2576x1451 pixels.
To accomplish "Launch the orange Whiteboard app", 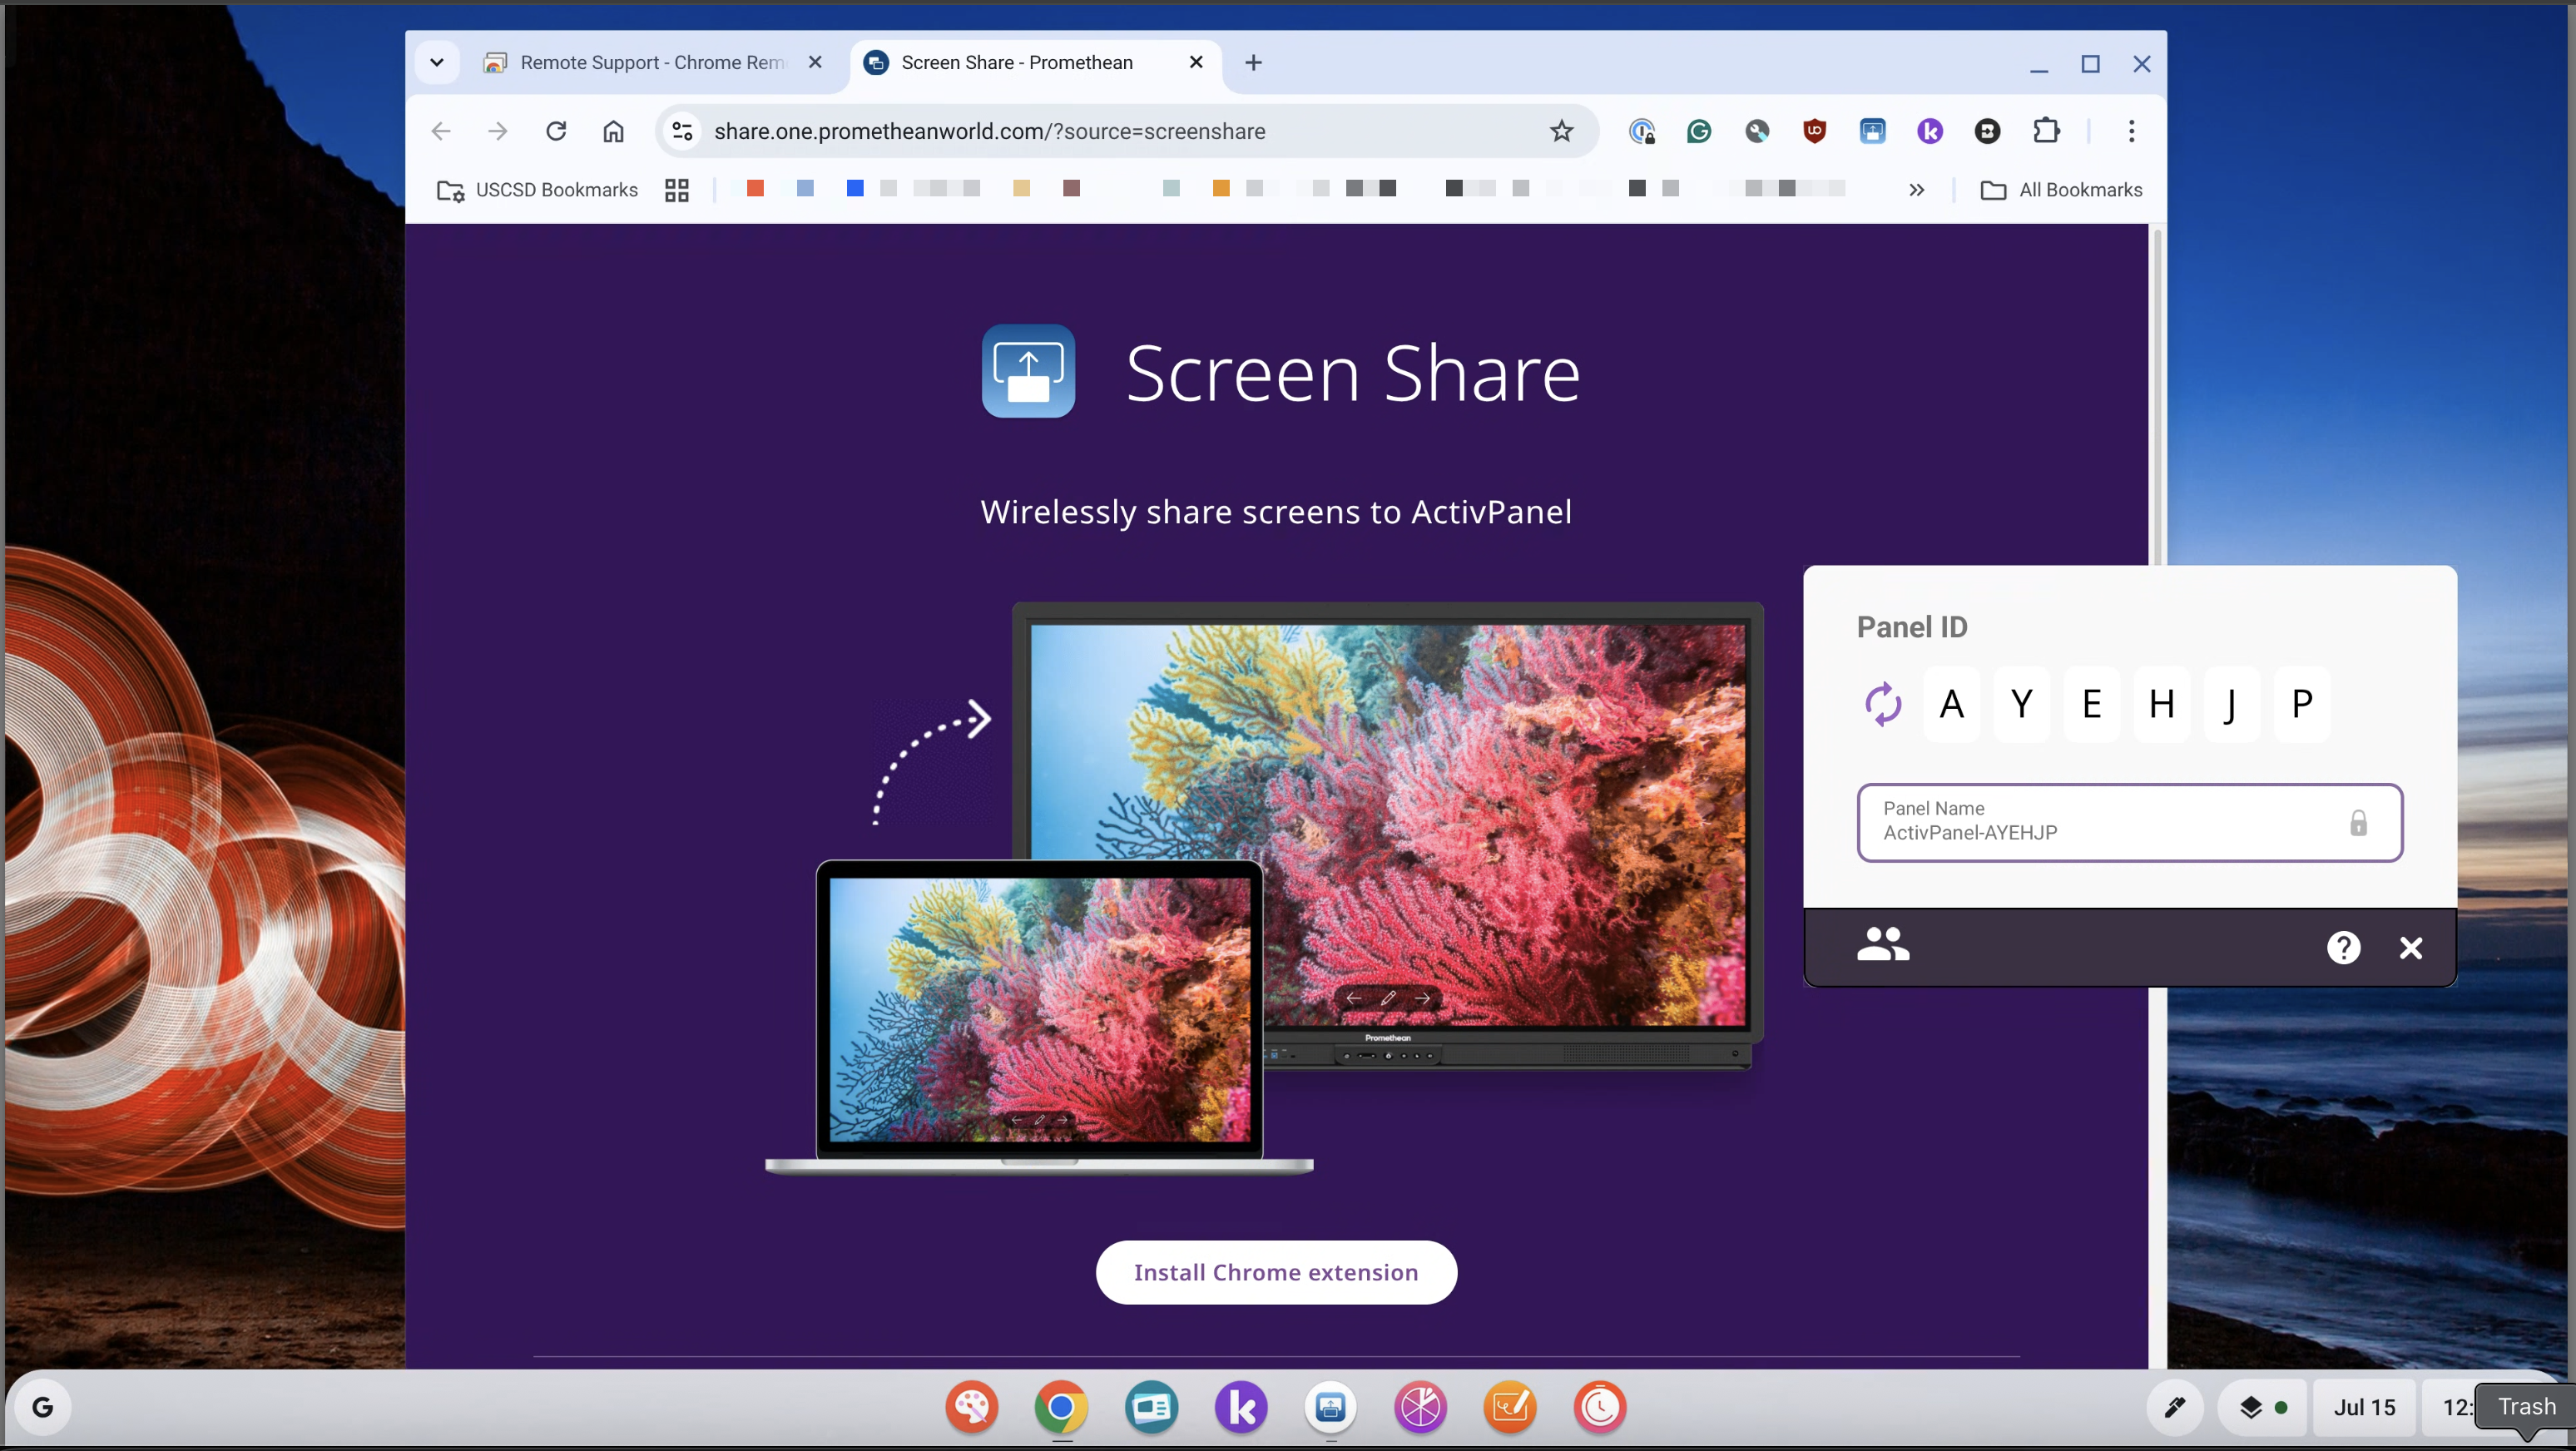I will pyautogui.click(x=1510, y=1407).
